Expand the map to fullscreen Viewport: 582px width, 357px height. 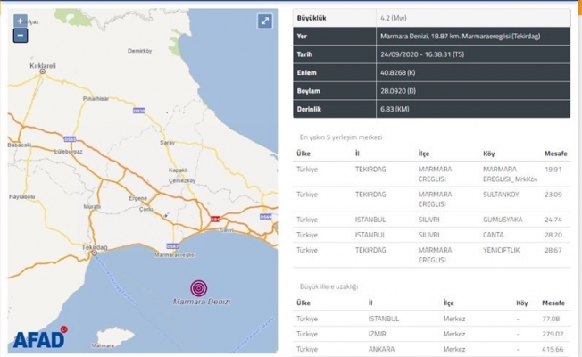(x=265, y=21)
